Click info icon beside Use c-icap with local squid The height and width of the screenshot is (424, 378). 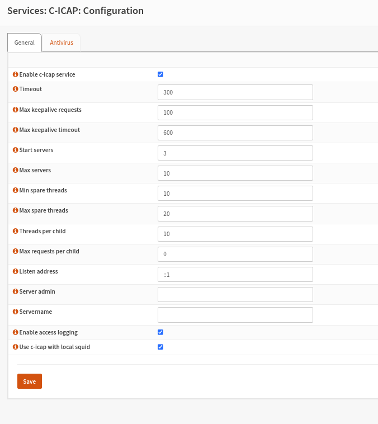pos(15,347)
